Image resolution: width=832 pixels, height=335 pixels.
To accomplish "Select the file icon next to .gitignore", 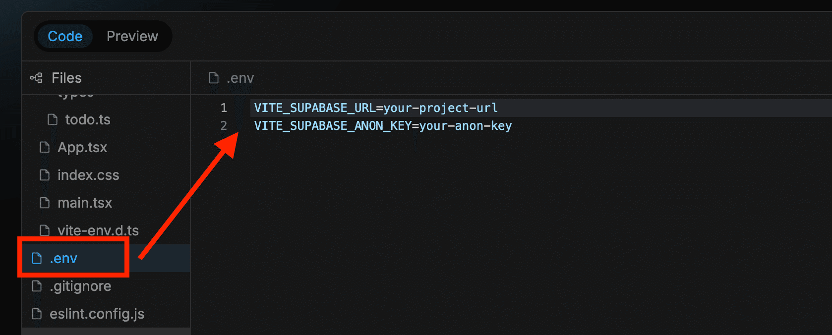I will tap(37, 286).
